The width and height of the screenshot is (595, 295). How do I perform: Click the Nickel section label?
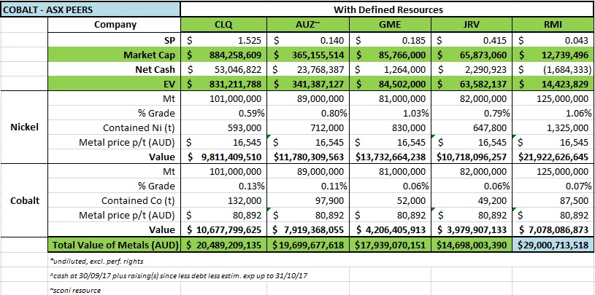point(24,127)
